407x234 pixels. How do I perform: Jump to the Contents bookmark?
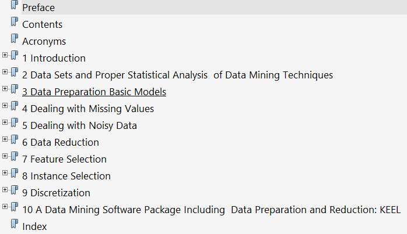[42, 24]
